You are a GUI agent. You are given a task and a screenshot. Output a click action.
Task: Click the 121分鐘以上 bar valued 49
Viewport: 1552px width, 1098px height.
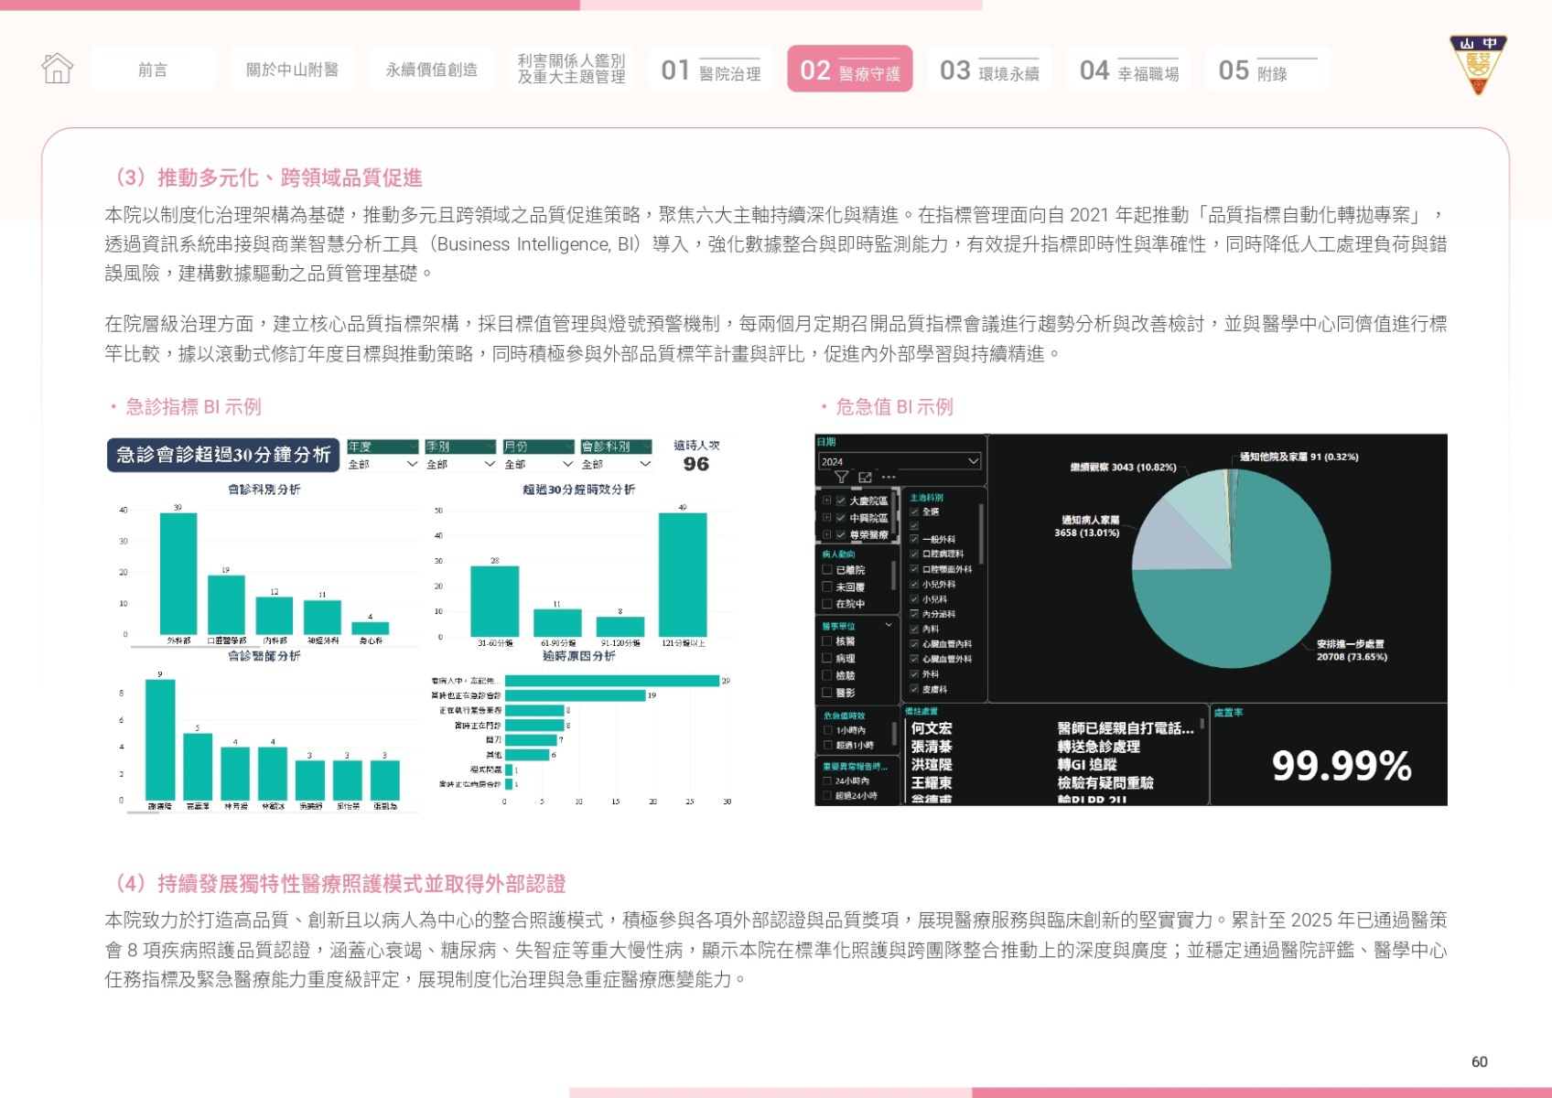point(683,575)
